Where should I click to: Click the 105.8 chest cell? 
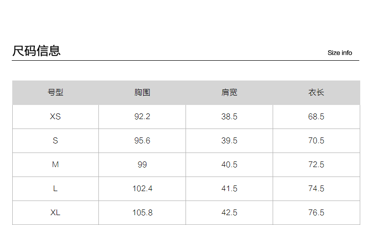tap(142, 213)
